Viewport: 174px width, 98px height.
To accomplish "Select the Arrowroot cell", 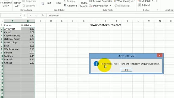I will coord(12,29).
